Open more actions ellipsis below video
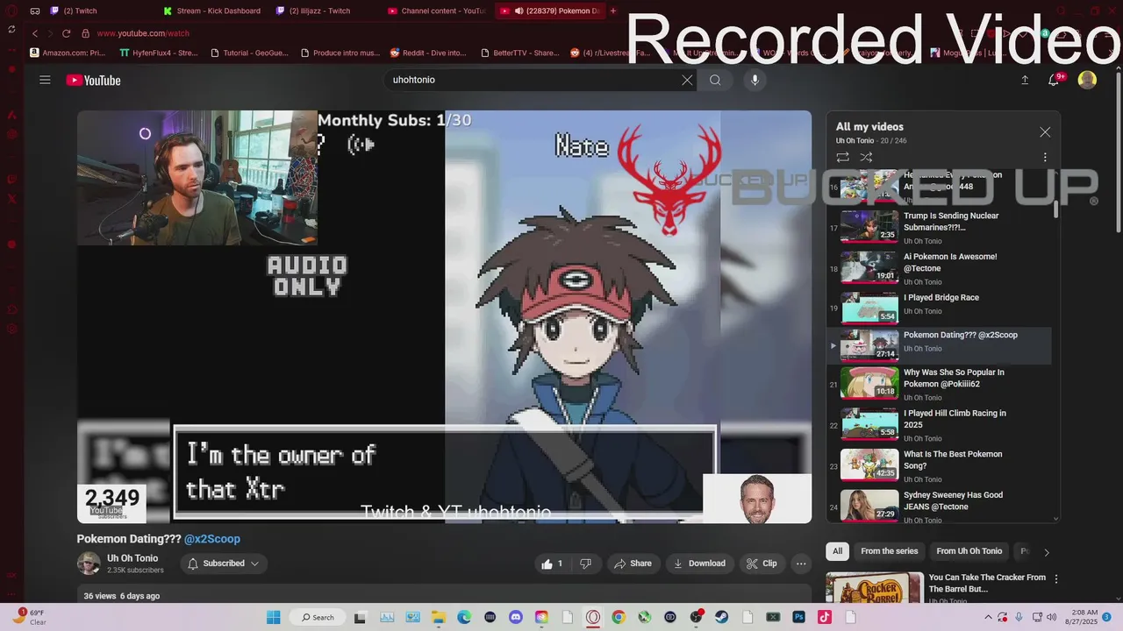Screen dimensions: 1123x631 (x=801, y=564)
